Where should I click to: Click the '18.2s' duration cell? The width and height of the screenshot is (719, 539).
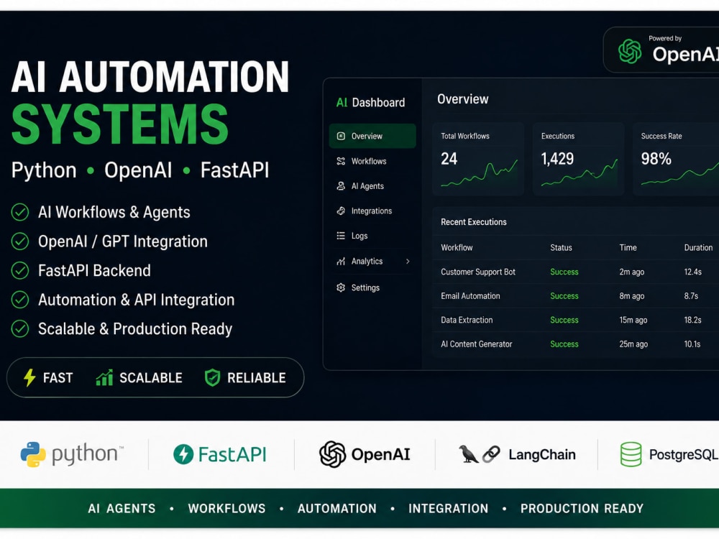click(x=693, y=320)
